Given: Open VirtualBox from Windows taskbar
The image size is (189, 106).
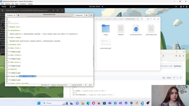Looking at the screenshot, I should [131, 103].
